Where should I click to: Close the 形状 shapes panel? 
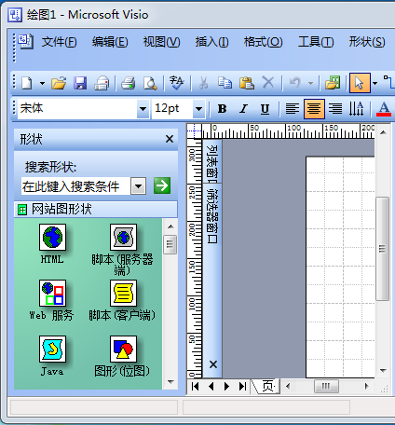click(170, 139)
